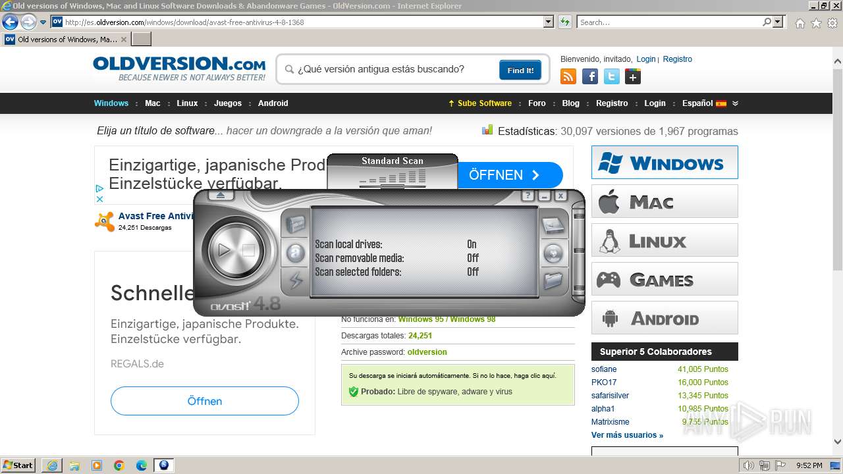The image size is (843, 474).
Task: Click the OldVersion.com logo
Action: (179, 68)
